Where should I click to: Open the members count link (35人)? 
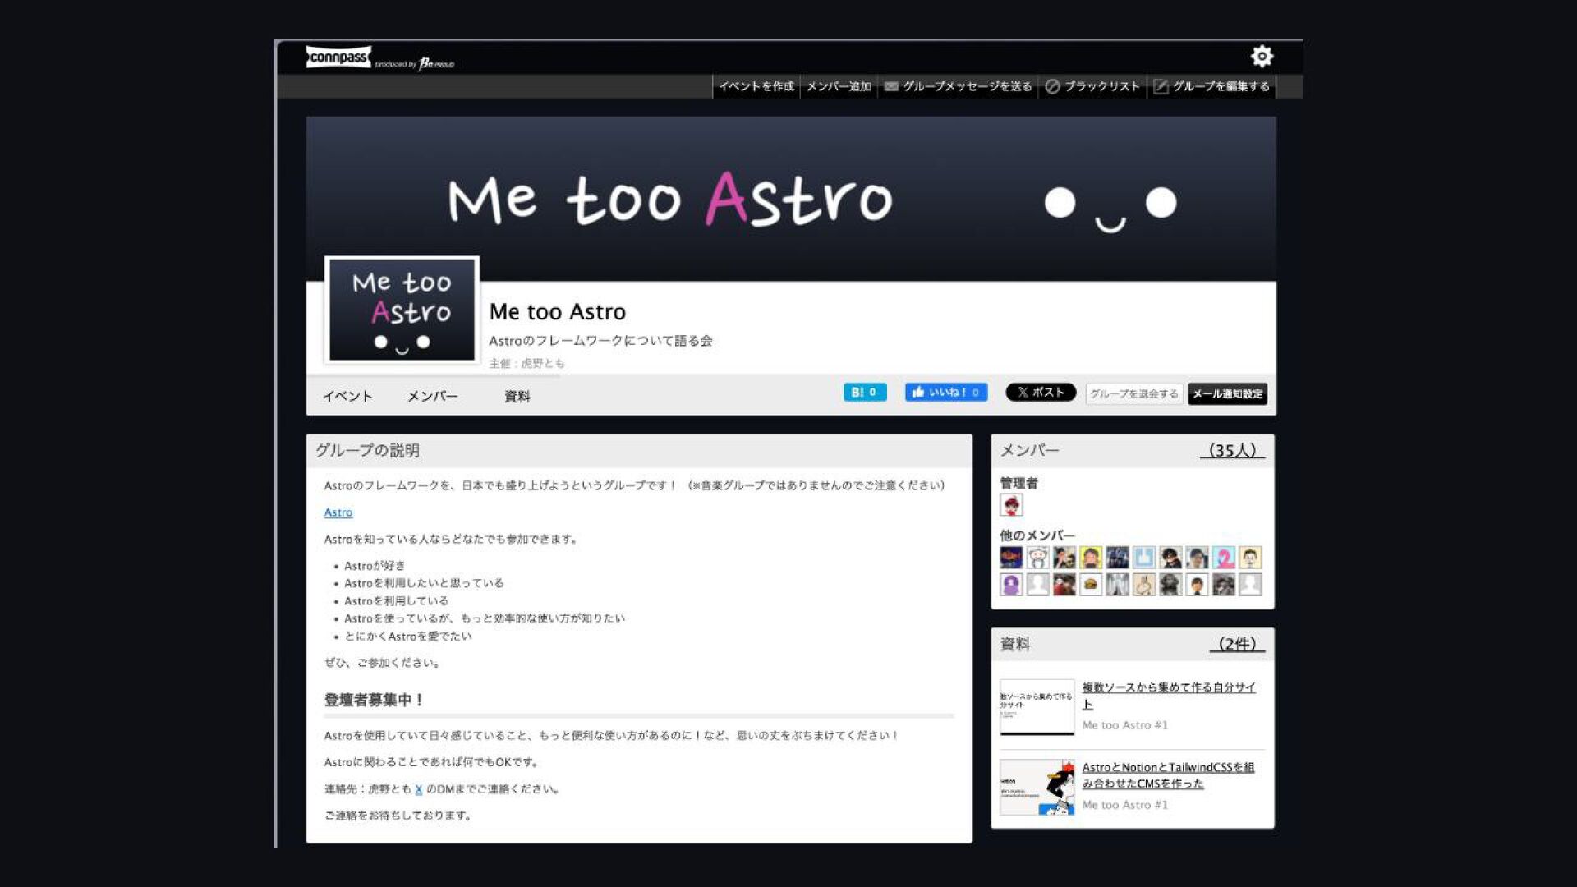tap(1232, 450)
